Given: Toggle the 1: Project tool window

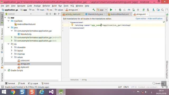Looking at the screenshot, I should tap(2, 19).
